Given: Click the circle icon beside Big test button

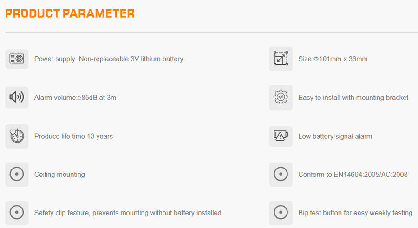Looking at the screenshot, I should click(281, 213).
